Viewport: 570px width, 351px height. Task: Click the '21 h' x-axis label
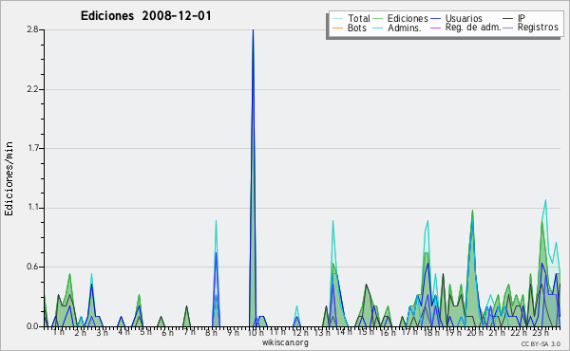(x=497, y=333)
